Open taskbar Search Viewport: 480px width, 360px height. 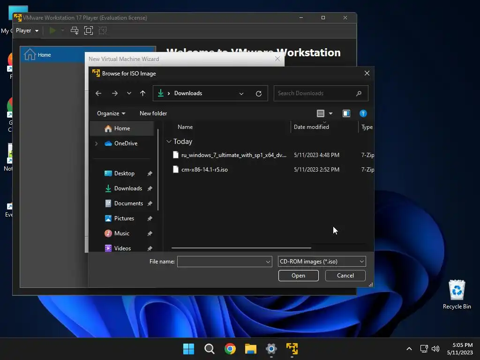[210, 349]
